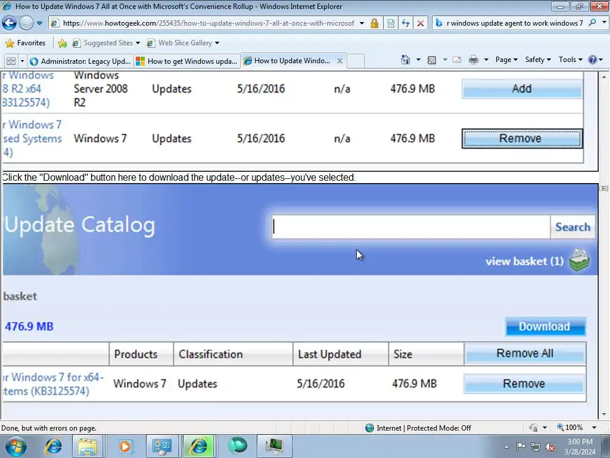The width and height of the screenshot is (610, 458).
Task: Click Remove in the KB3125574 basket row
Action: tap(524, 383)
